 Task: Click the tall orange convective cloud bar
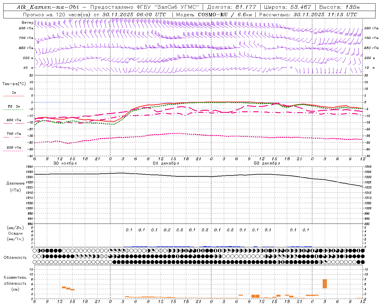click(325, 284)
